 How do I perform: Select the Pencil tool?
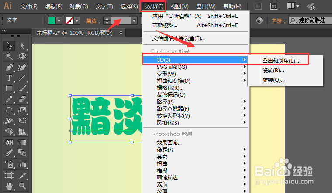click(9, 99)
